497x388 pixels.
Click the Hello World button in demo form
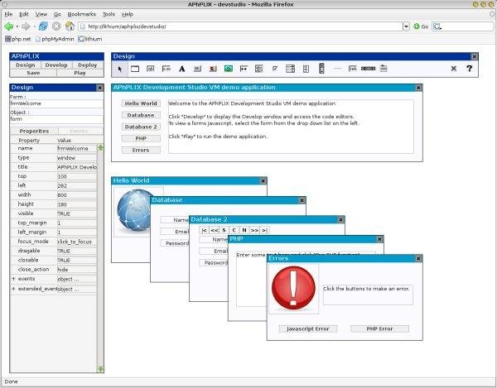(x=141, y=103)
